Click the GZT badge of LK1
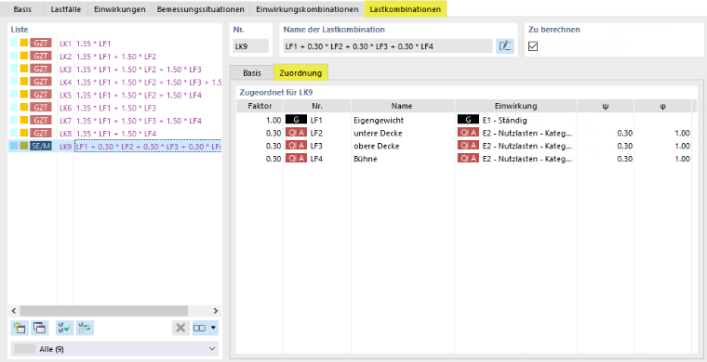707x362 pixels. click(x=41, y=44)
